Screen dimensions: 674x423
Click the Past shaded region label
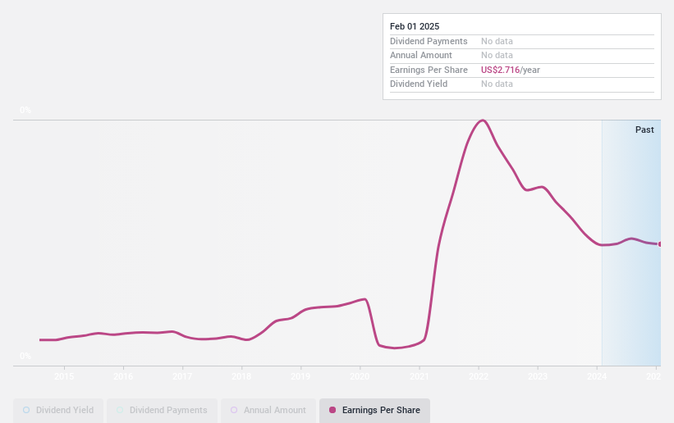click(644, 130)
